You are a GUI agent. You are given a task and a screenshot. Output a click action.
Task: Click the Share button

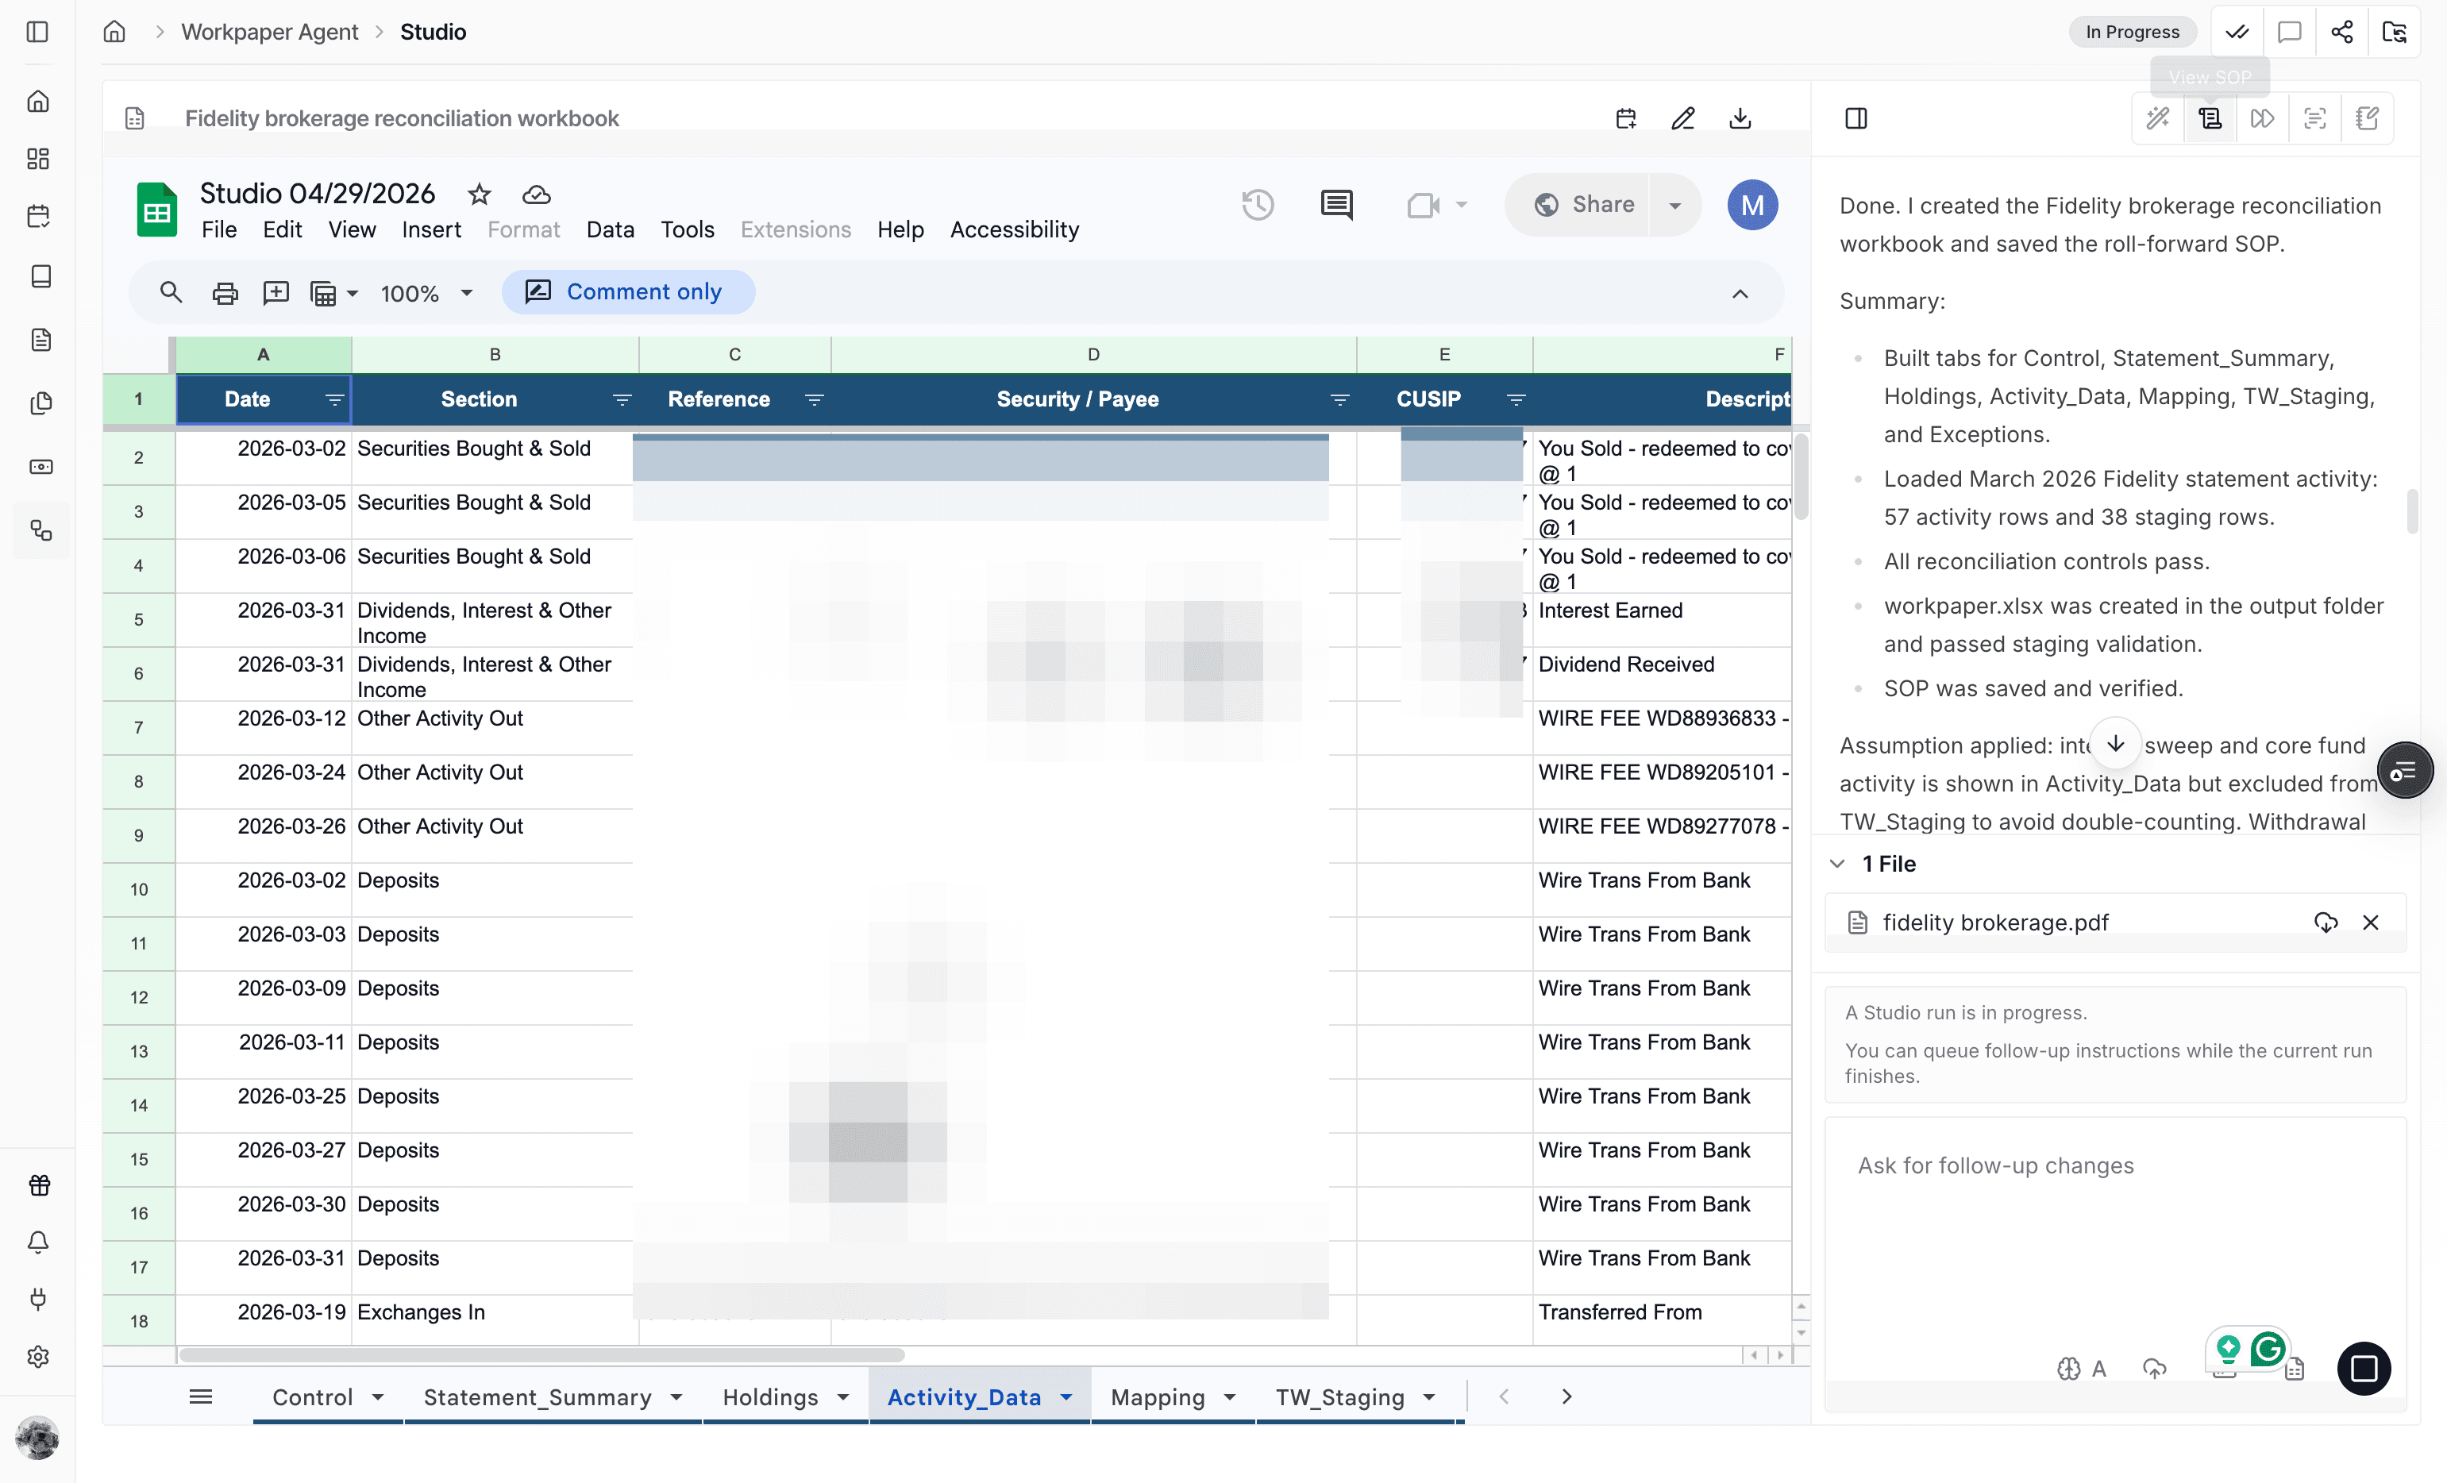[1584, 205]
